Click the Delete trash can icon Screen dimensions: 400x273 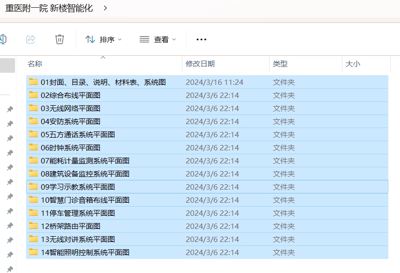pos(60,39)
